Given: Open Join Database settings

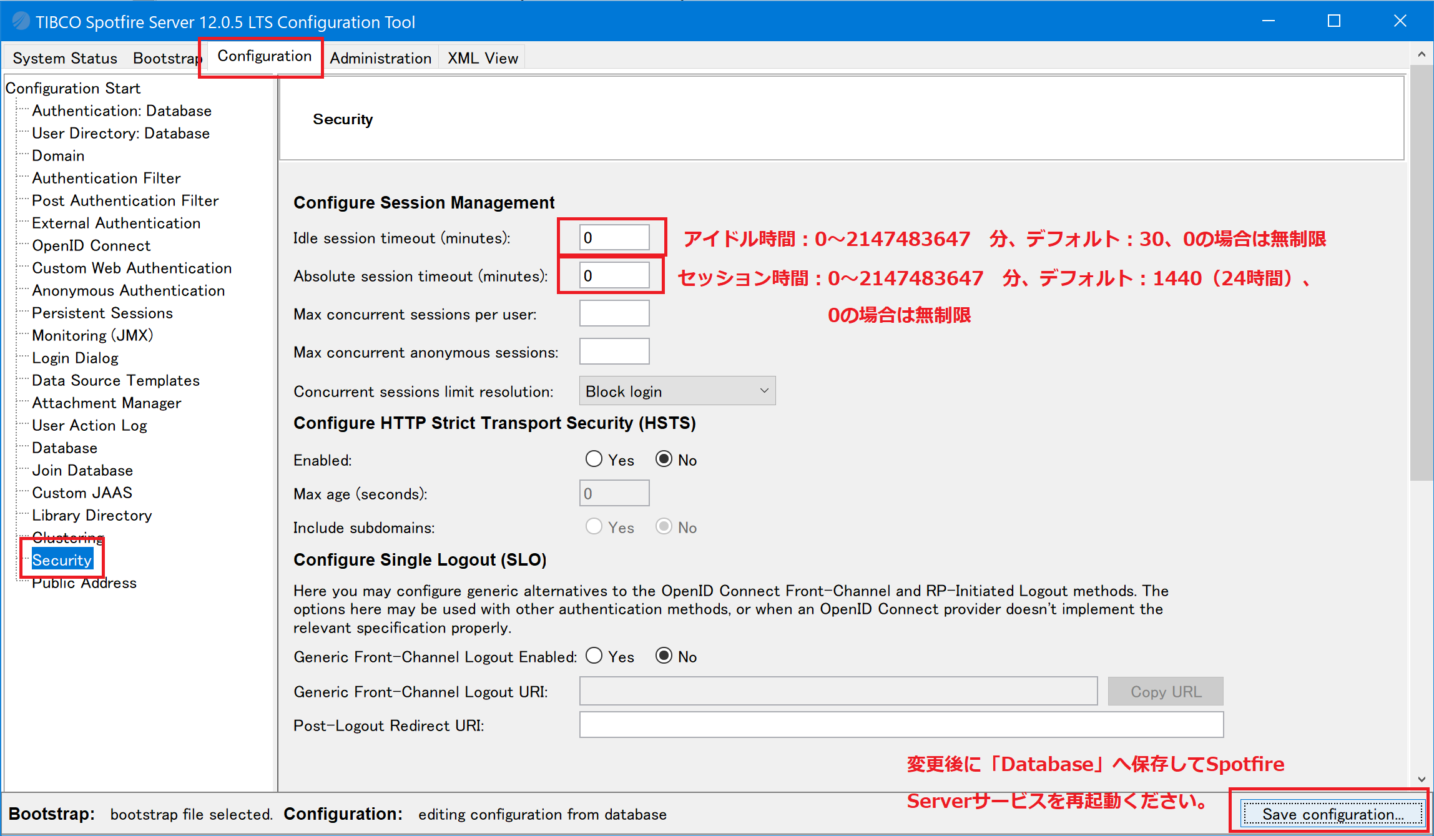Looking at the screenshot, I should pos(82,470).
